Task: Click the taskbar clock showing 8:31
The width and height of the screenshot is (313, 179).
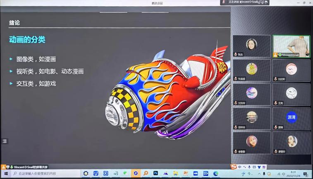Action: pos(293,174)
